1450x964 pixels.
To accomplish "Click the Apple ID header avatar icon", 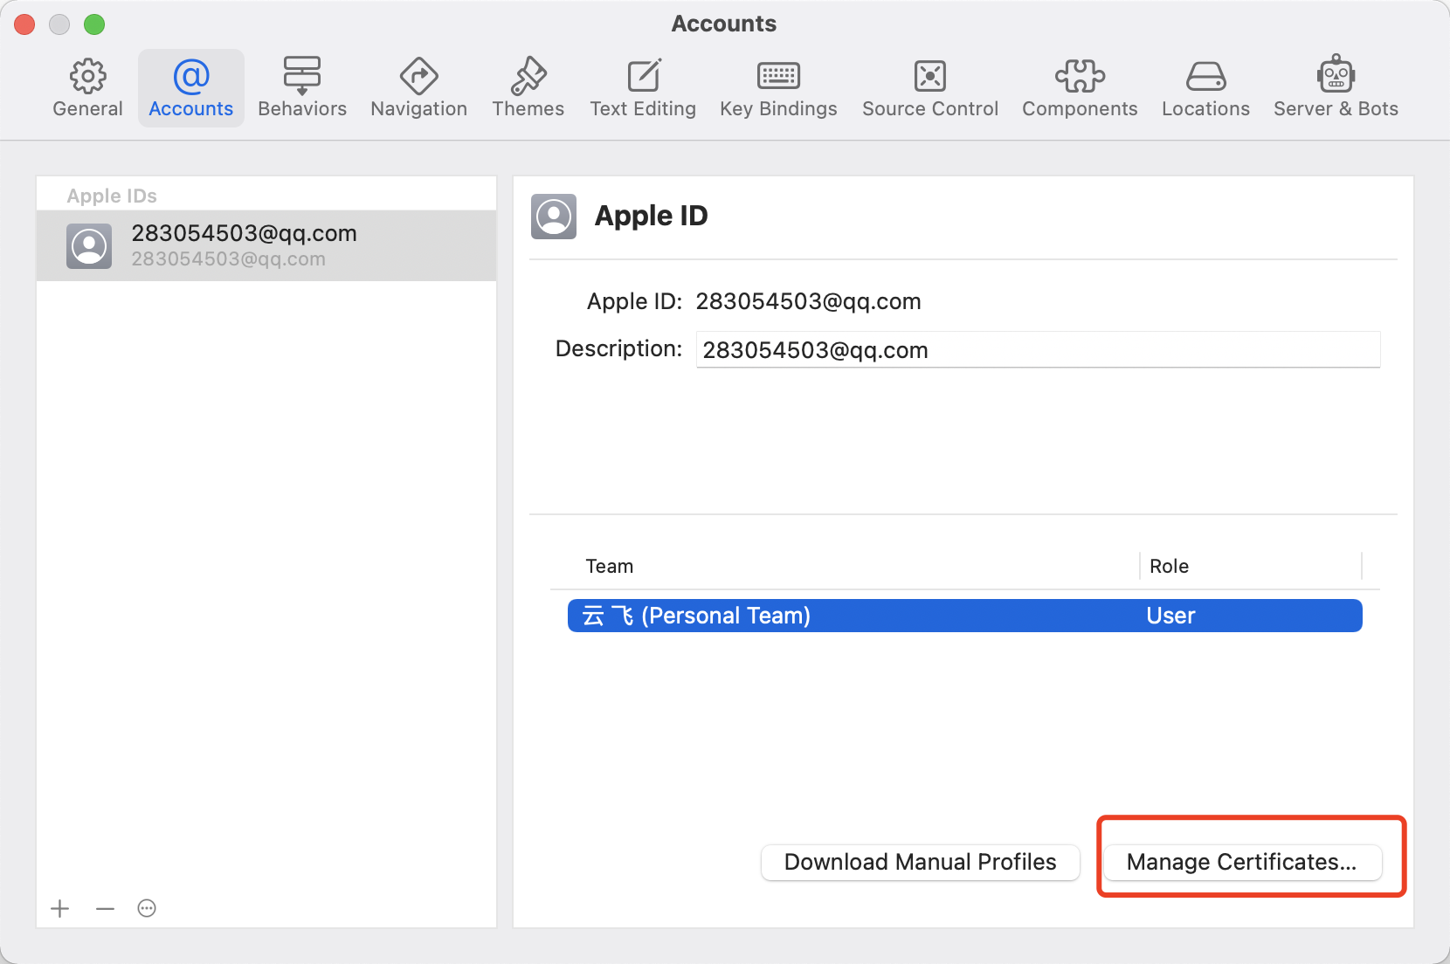I will pyautogui.click(x=554, y=217).
